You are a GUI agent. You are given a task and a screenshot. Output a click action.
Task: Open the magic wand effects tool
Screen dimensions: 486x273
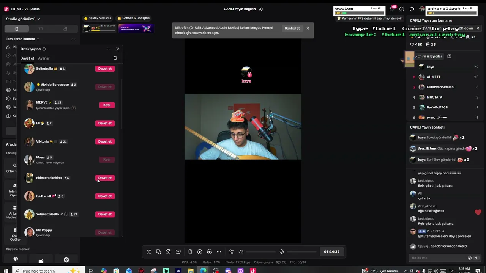148,252
